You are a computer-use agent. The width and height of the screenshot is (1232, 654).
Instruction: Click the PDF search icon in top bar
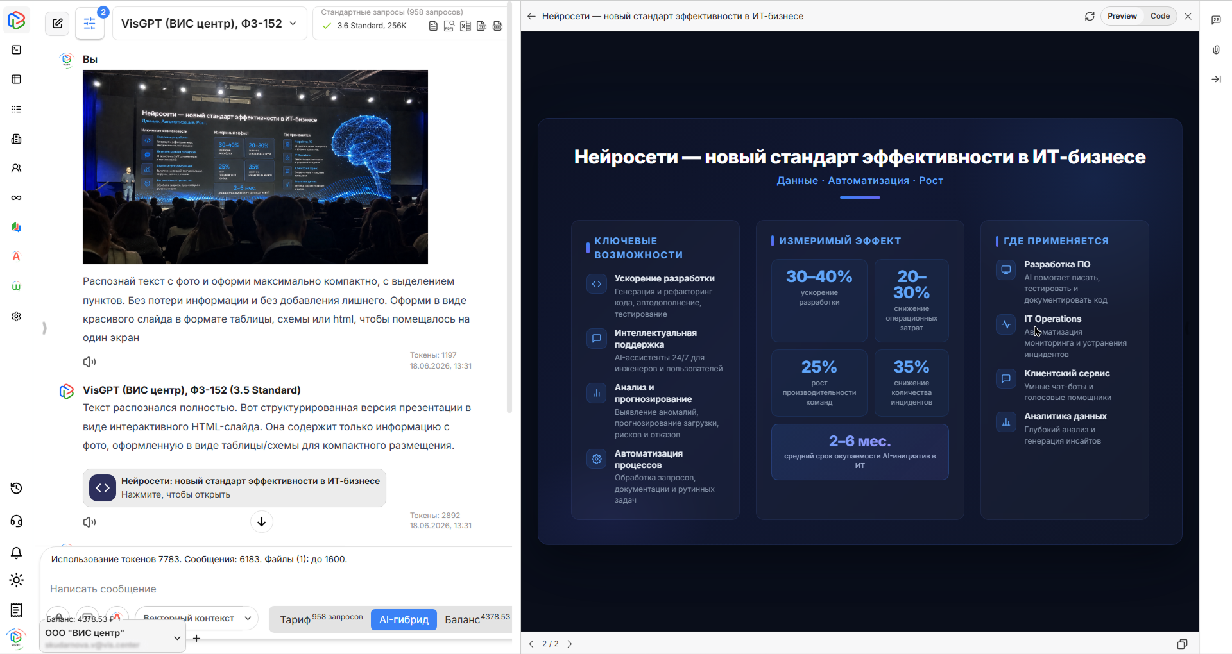point(449,26)
